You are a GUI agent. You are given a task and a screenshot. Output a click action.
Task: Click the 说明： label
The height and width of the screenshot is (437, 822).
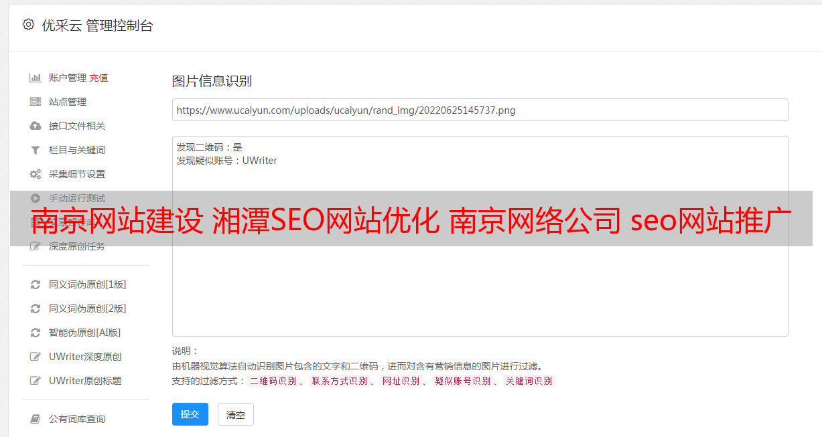coord(186,351)
